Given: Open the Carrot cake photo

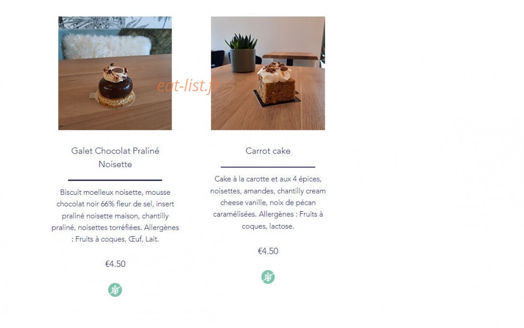Looking at the screenshot, I should coord(268,73).
